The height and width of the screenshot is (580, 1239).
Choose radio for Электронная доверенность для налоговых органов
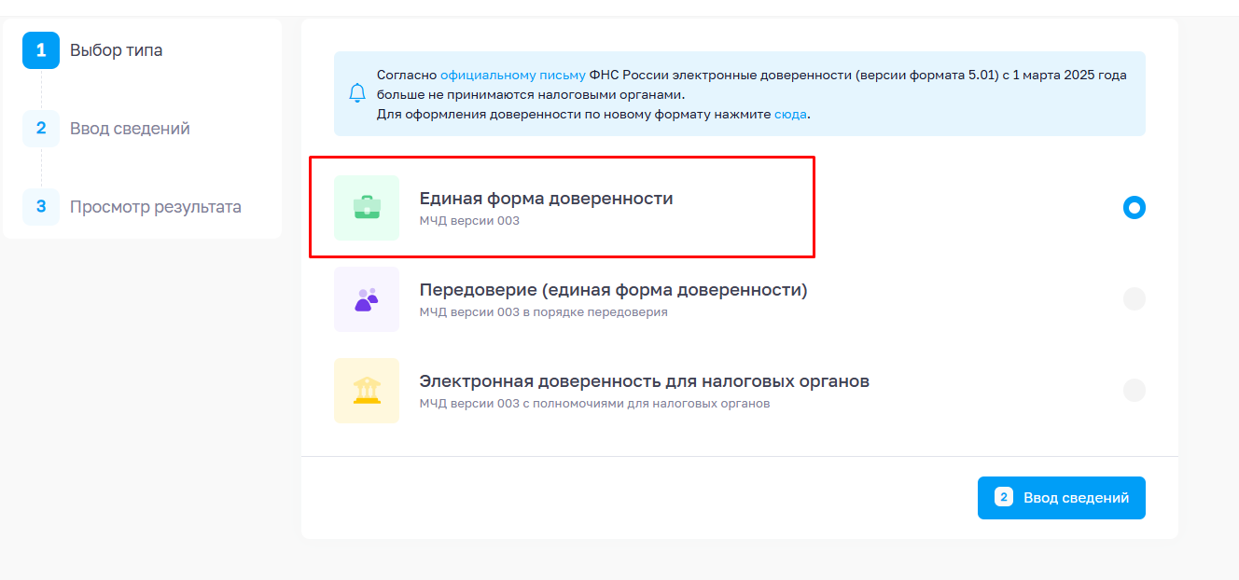point(1134,390)
